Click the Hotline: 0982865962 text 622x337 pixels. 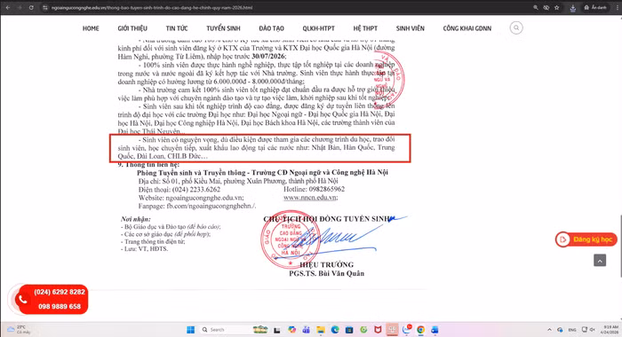pos(314,189)
